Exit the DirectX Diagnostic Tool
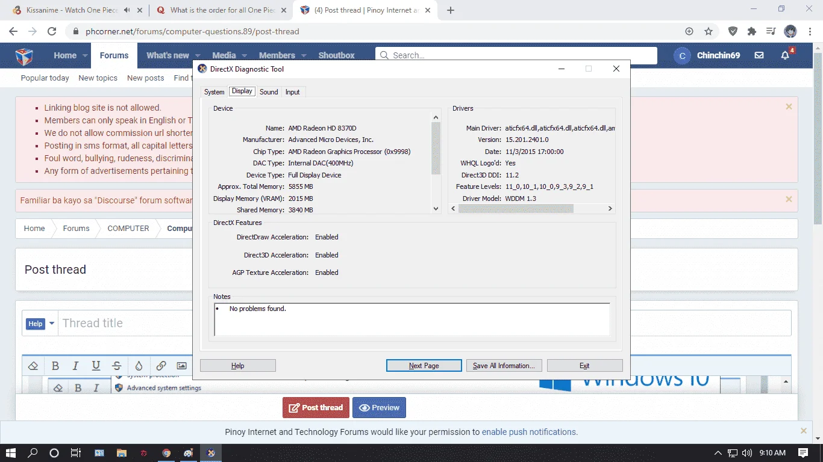 coord(584,366)
